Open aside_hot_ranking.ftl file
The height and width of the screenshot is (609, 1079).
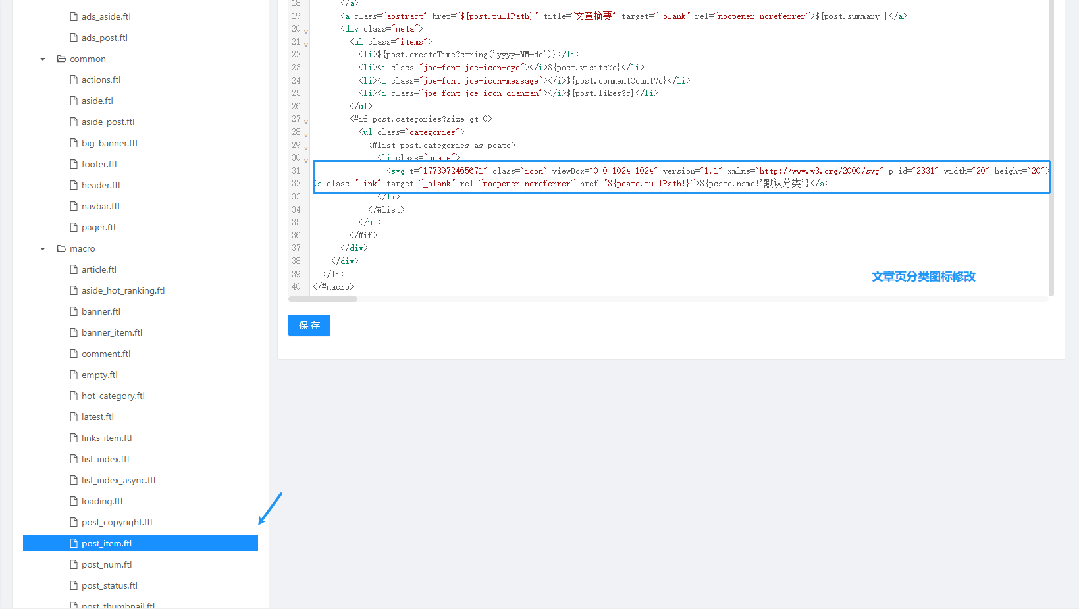pos(123,290)
